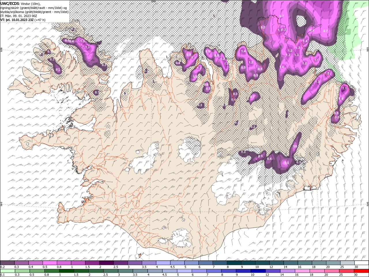The image size is (369, 277).
Task: Select upper legend swatch between 4 and 4.5
Action: tap(163, 263)
